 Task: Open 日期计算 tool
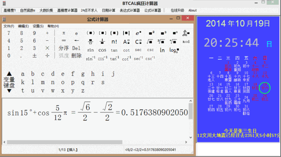[109, 10]
